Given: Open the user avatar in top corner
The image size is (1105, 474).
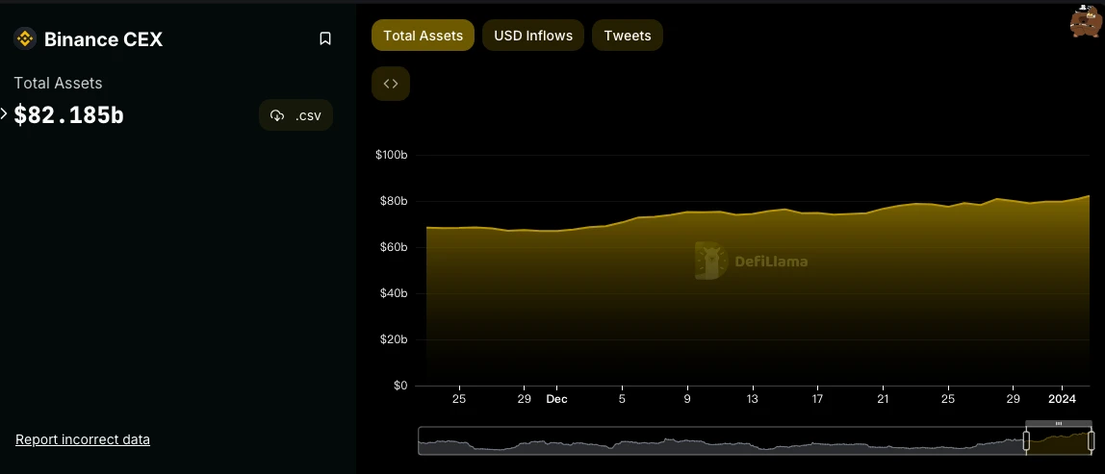Looking at the screenshot, I should click(1086, 21).
